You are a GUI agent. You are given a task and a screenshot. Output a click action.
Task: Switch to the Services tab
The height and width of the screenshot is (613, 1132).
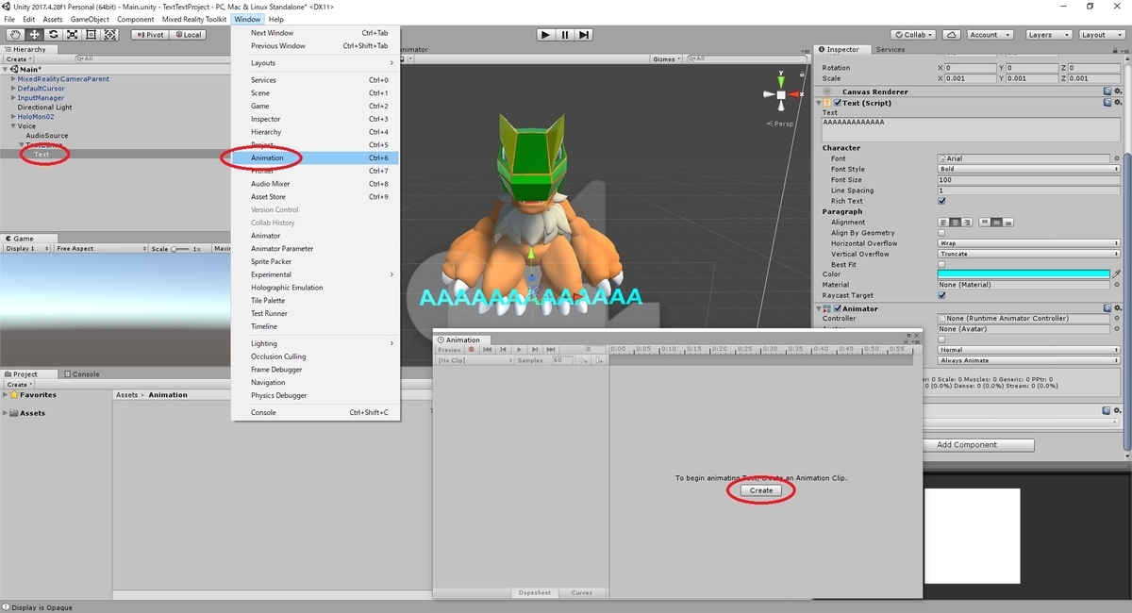(890, 49)
